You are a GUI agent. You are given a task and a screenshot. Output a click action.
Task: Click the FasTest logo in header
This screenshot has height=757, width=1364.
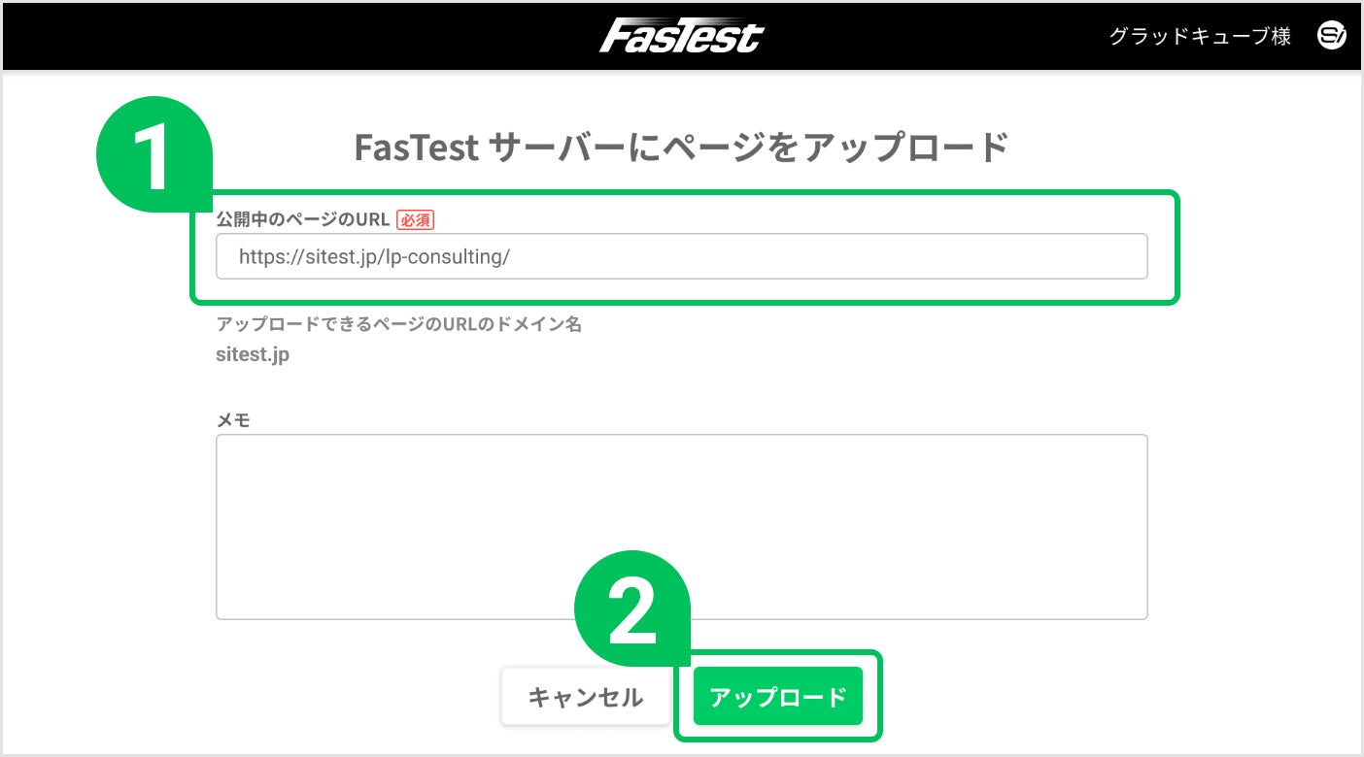click(681, 37)
